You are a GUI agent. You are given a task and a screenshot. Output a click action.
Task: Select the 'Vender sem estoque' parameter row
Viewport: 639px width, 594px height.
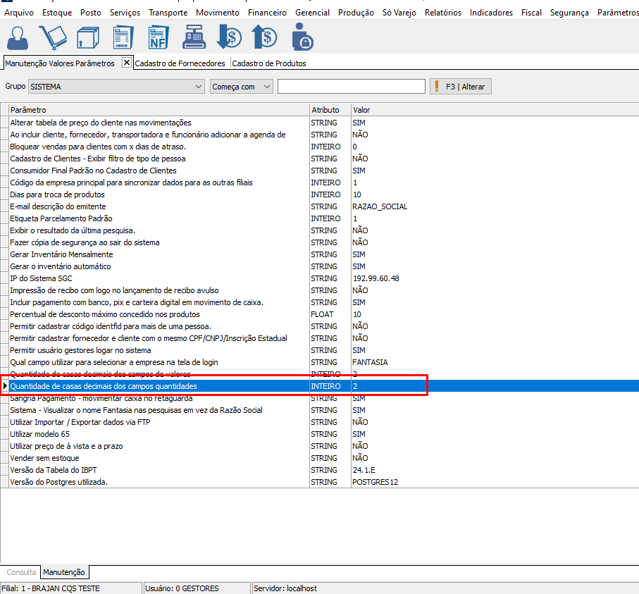click(44, 458)
